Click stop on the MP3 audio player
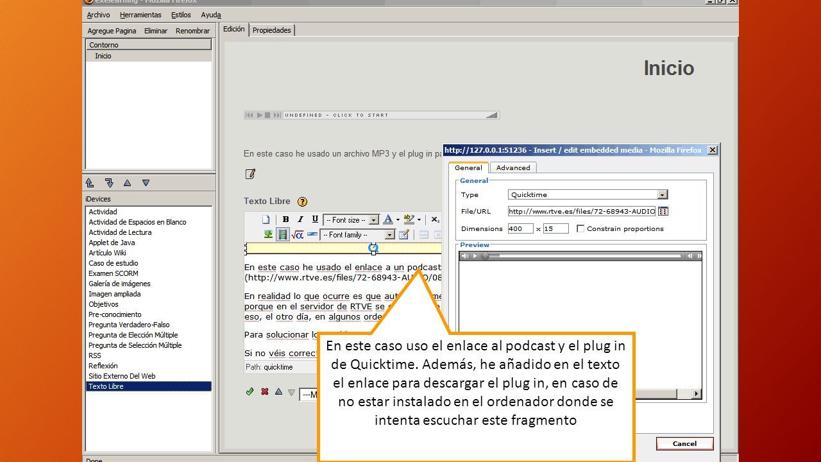This screenshot has height=462, width=821. coord(268,116)
